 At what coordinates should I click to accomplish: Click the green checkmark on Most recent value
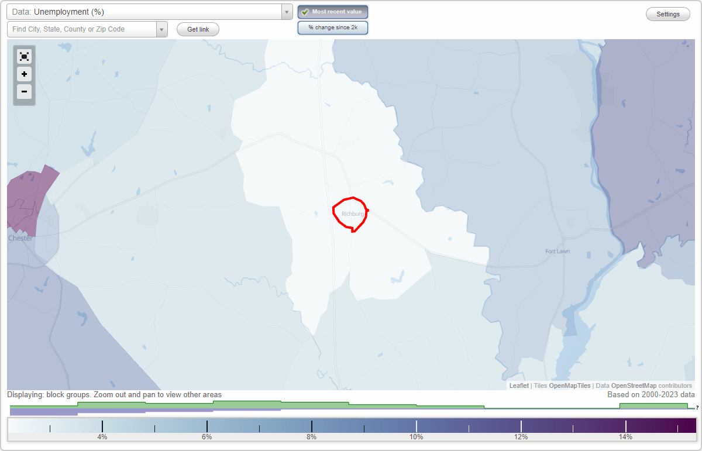pos(304,11)
